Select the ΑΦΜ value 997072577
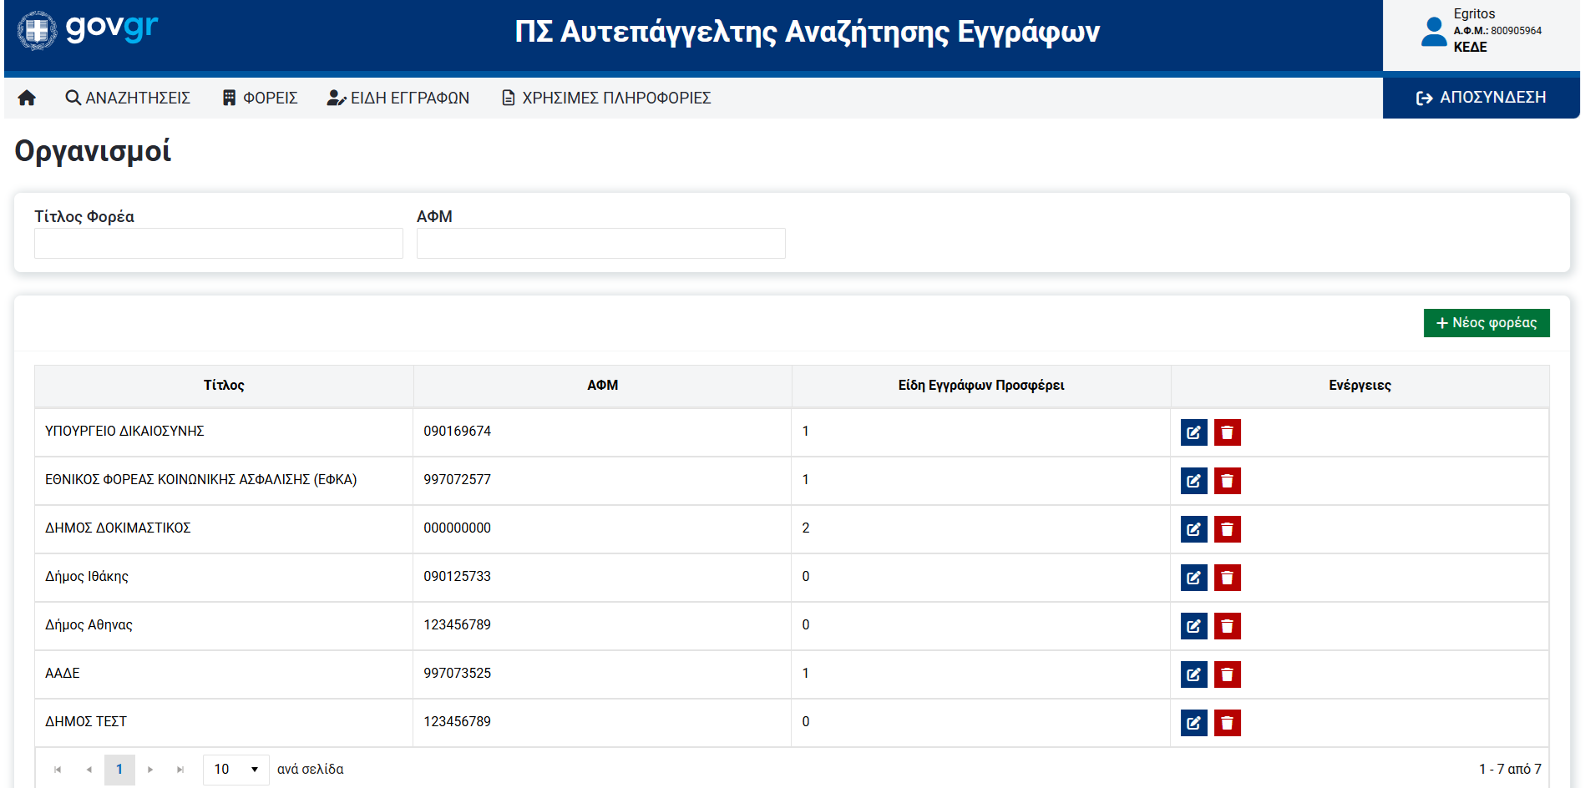 pos(458,480)
